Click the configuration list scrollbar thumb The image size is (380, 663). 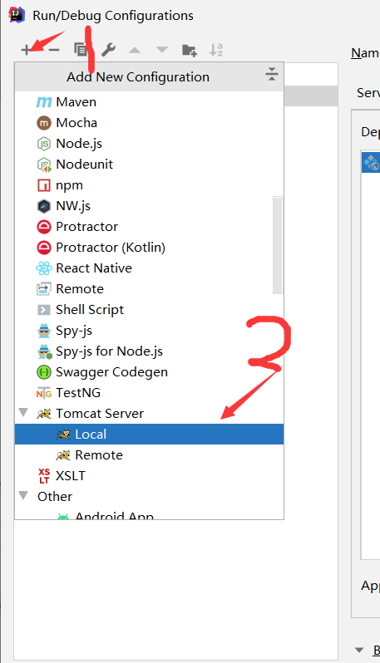click(277, 245)
